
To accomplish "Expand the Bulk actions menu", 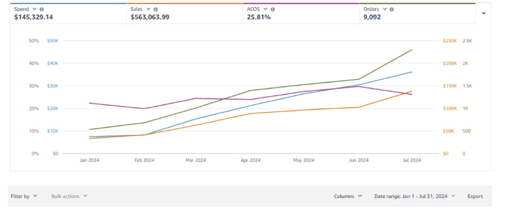I will 69,196.
